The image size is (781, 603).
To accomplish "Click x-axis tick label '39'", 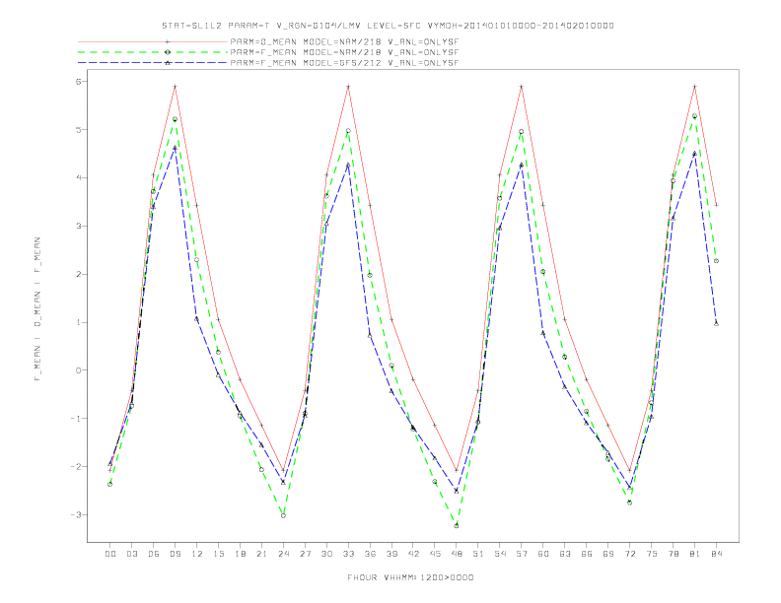I will pos(391,554).
